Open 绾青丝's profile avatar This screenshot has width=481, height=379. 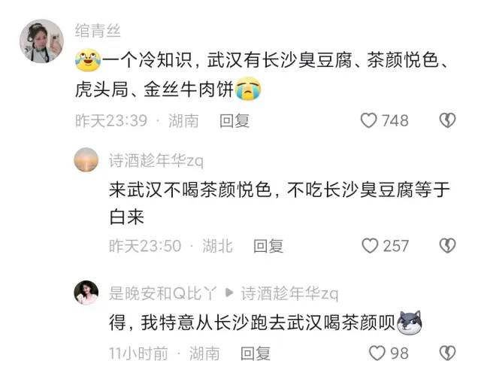(41, 41)
